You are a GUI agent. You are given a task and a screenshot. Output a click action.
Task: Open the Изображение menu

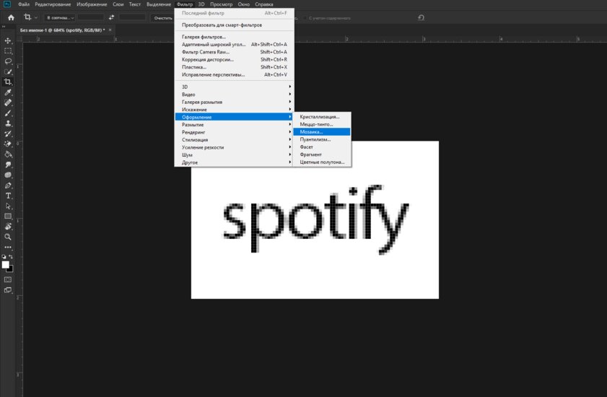[x=92, y=4]
